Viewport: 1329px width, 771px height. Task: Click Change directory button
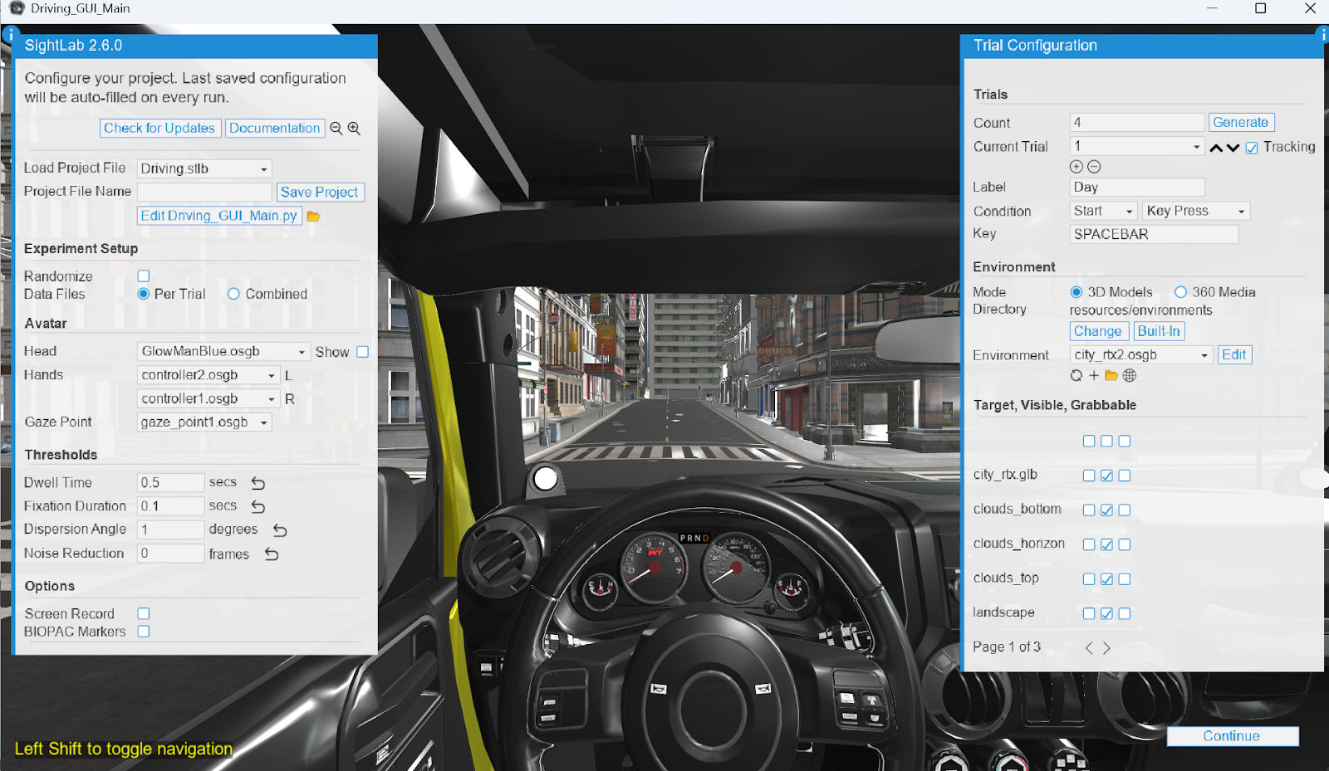[1098, 331]
